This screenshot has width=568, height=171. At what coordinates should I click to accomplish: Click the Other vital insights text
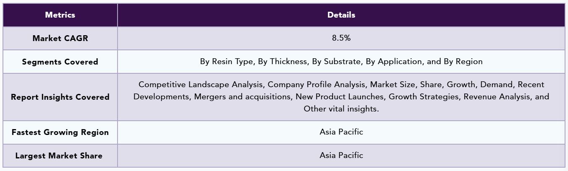[x=341, y=109]
